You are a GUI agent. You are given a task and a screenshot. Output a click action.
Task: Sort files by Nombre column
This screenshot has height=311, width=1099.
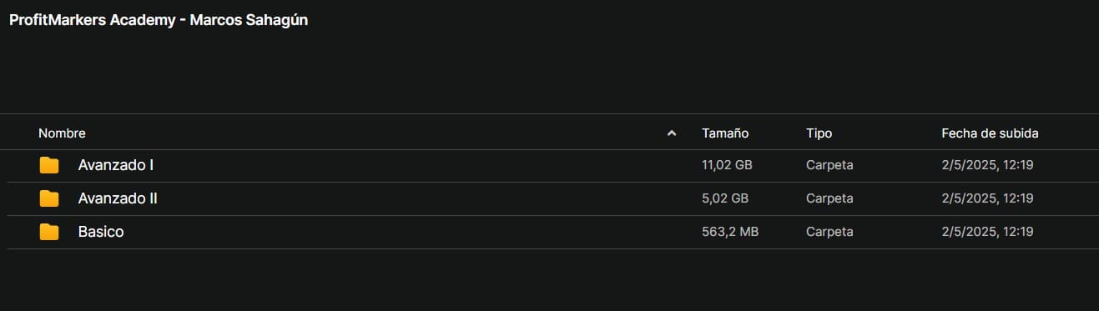point(62,133)
